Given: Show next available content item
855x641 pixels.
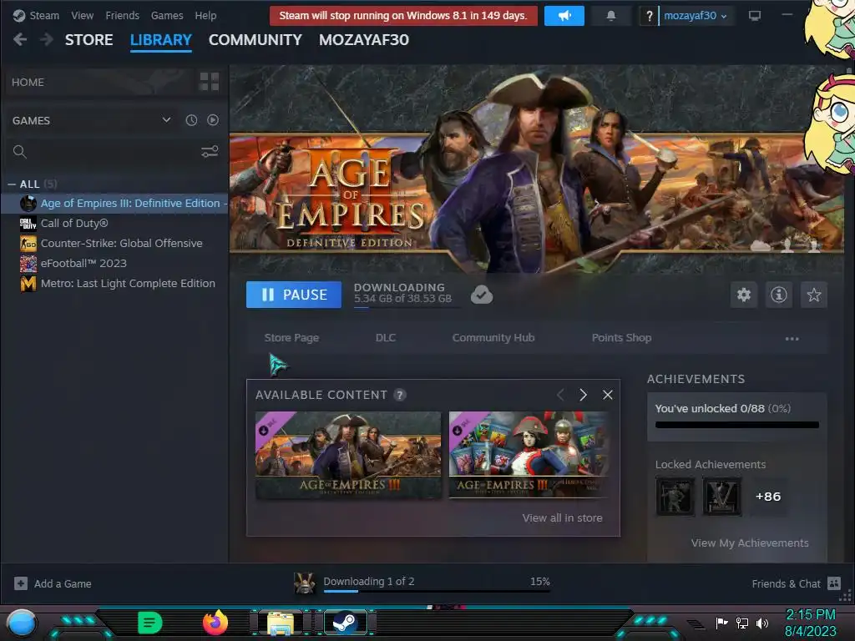Looking at the screenshot, I should click(584, 395).
